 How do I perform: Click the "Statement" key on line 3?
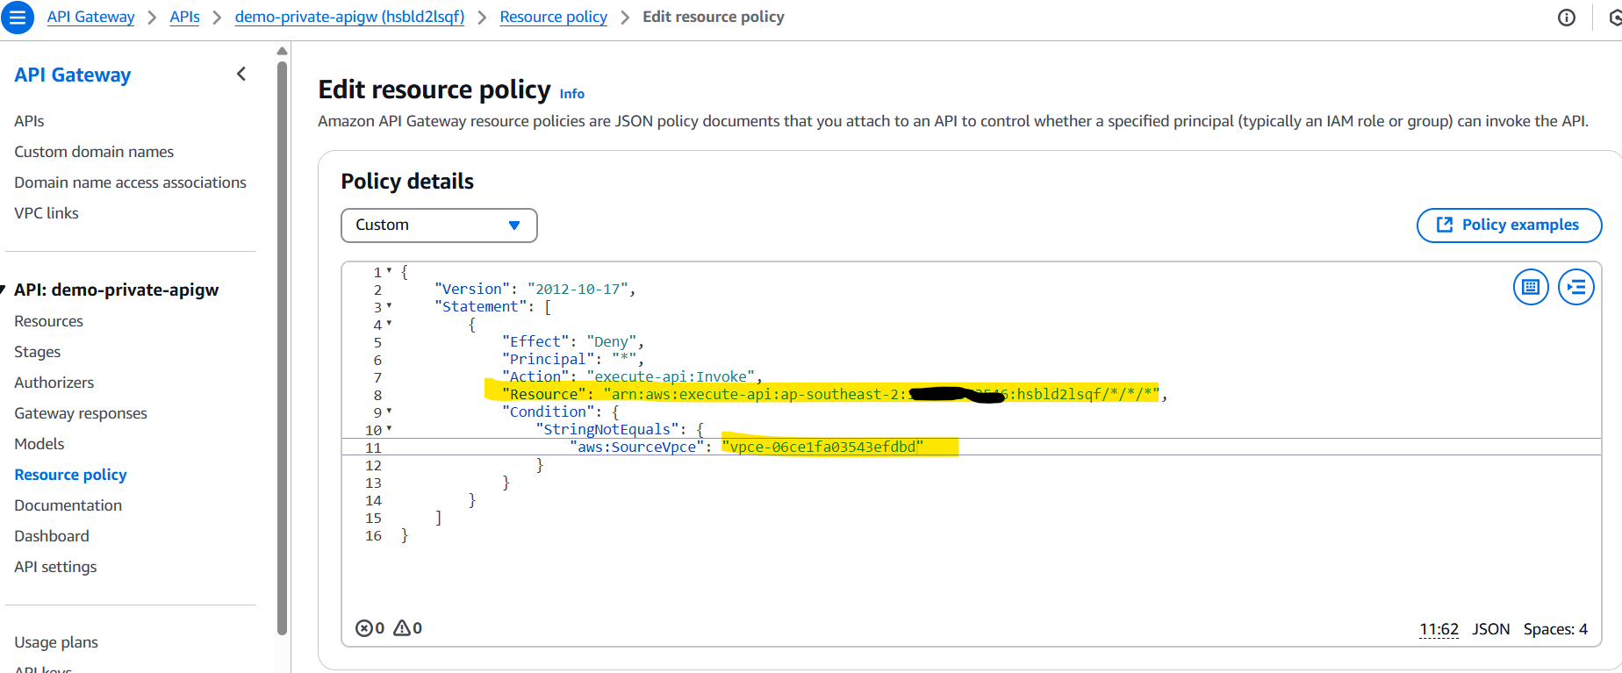point(480,306)
